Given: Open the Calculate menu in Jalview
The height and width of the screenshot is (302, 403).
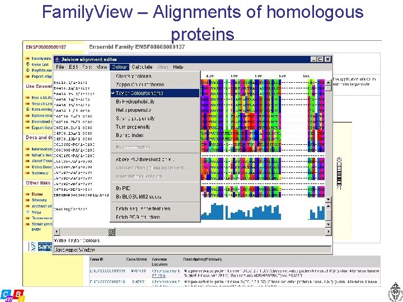Looking at the screenshot, I should pyautogui.click(x=142, y=67).
